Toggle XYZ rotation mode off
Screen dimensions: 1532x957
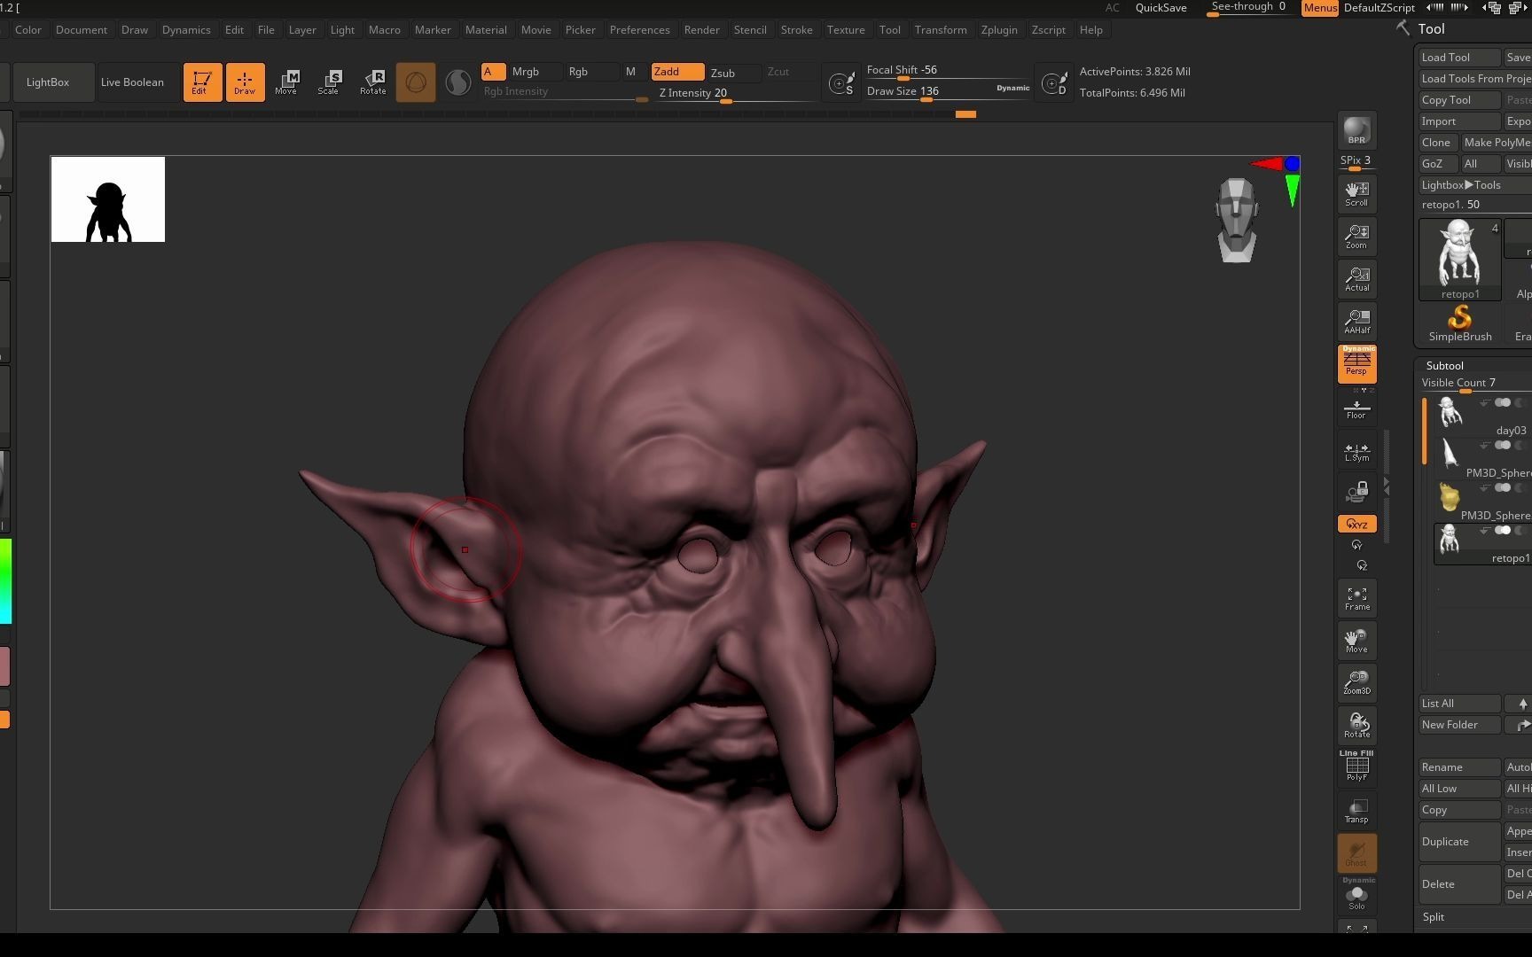[x=1356, y=524]
